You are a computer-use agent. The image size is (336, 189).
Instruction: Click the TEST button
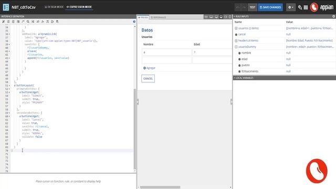point(253,7)
